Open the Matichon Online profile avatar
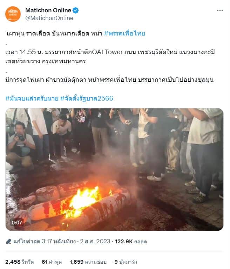Image resolution: width=230 pixels, height=269 pixels. pyautogui.click(x=13, y=14)
